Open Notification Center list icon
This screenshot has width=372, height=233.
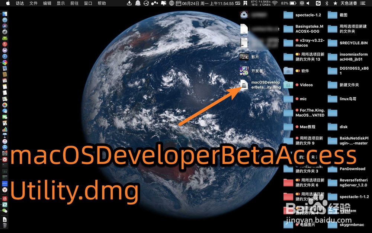click(x=362, y=3)
